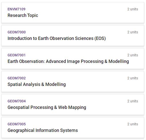This screenshot has width=146, height=140.
Task: Click the GEOM7001 course code
Action: point(16,55)
